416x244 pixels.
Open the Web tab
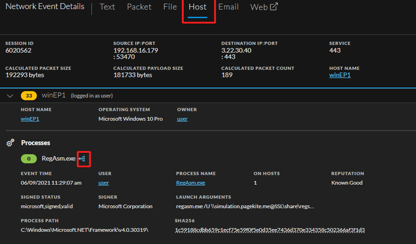coord(259,7)
